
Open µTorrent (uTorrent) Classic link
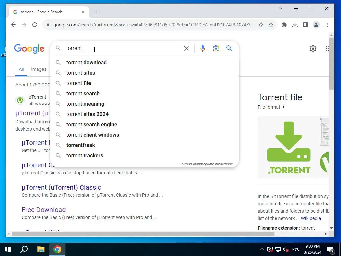pos(61,187)
